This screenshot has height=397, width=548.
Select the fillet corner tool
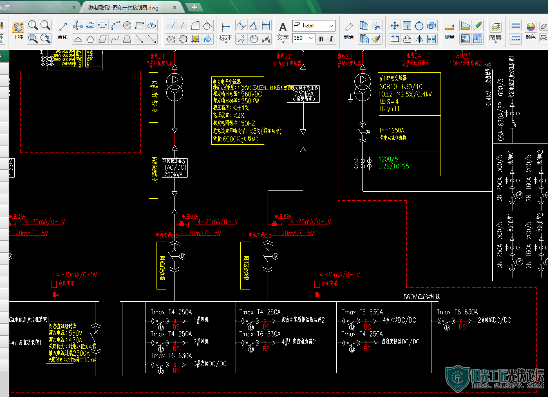[195, 25]
